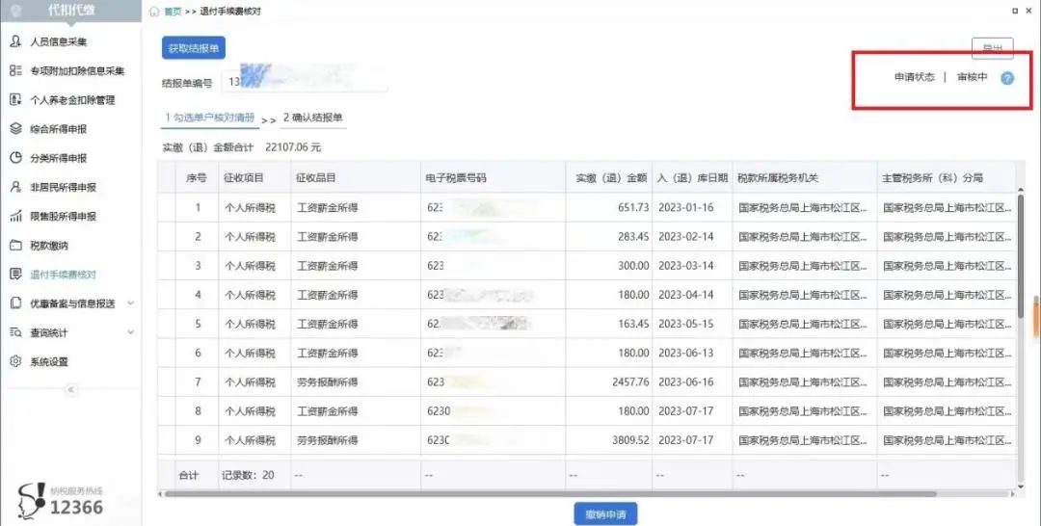
Task: Select step 1 勾选单户核对清册 tab
Action: point(210,118)
